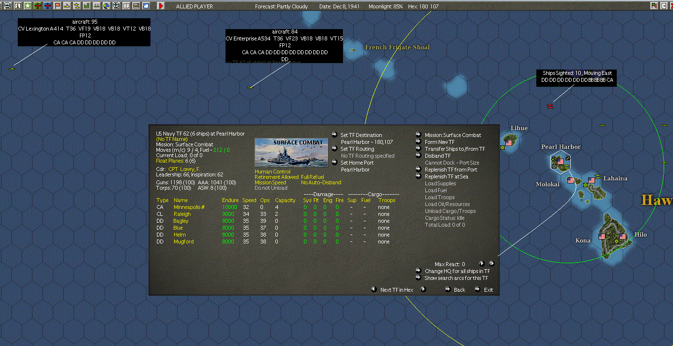Select ship Raleigh in the list
The height and width of the screenshot is (346, 673).
point(182,214)
